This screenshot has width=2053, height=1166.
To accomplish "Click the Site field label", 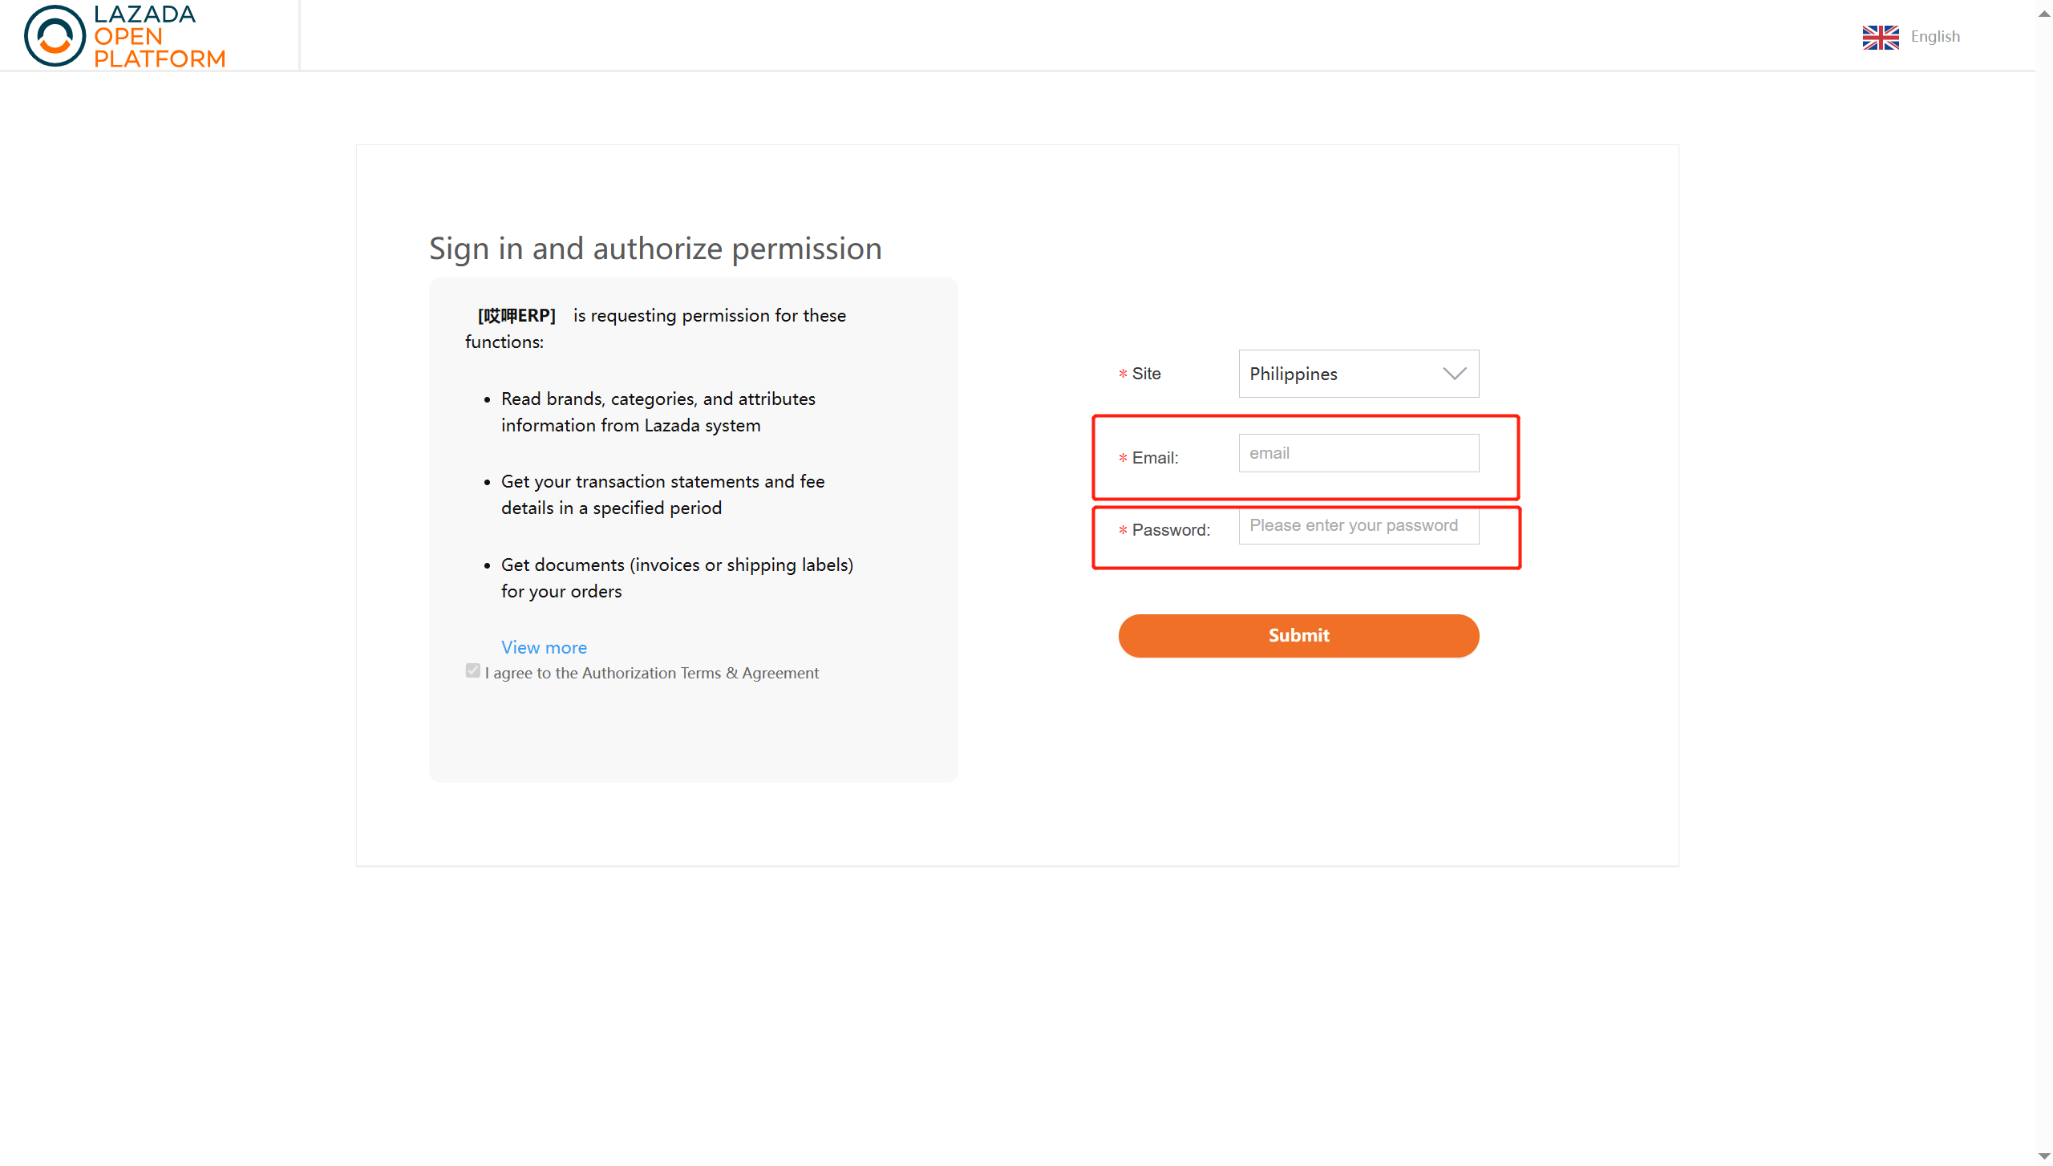I will coord(1146,374).
